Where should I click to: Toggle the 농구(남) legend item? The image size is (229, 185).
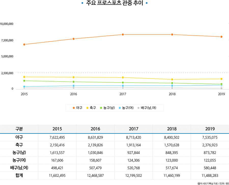[107, 108]
